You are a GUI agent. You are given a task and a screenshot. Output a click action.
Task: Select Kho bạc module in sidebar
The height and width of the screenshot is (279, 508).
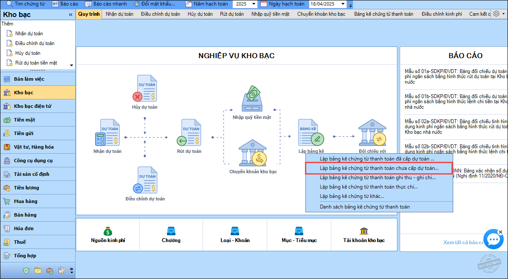pyautogui.click(x=37, y=92)
